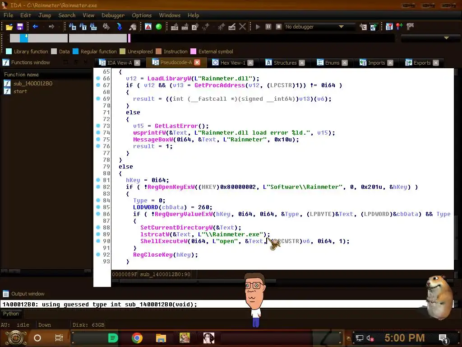Image resolution: width=462 pixels, height=347 pixels.
Task: Click the Output window panel icon
Action: (x=6, y=294)
